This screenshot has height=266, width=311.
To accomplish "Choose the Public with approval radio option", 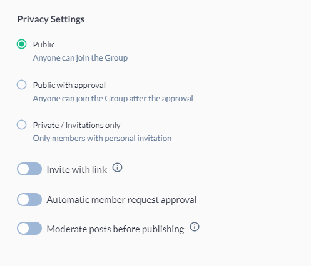I will point(22,85).
